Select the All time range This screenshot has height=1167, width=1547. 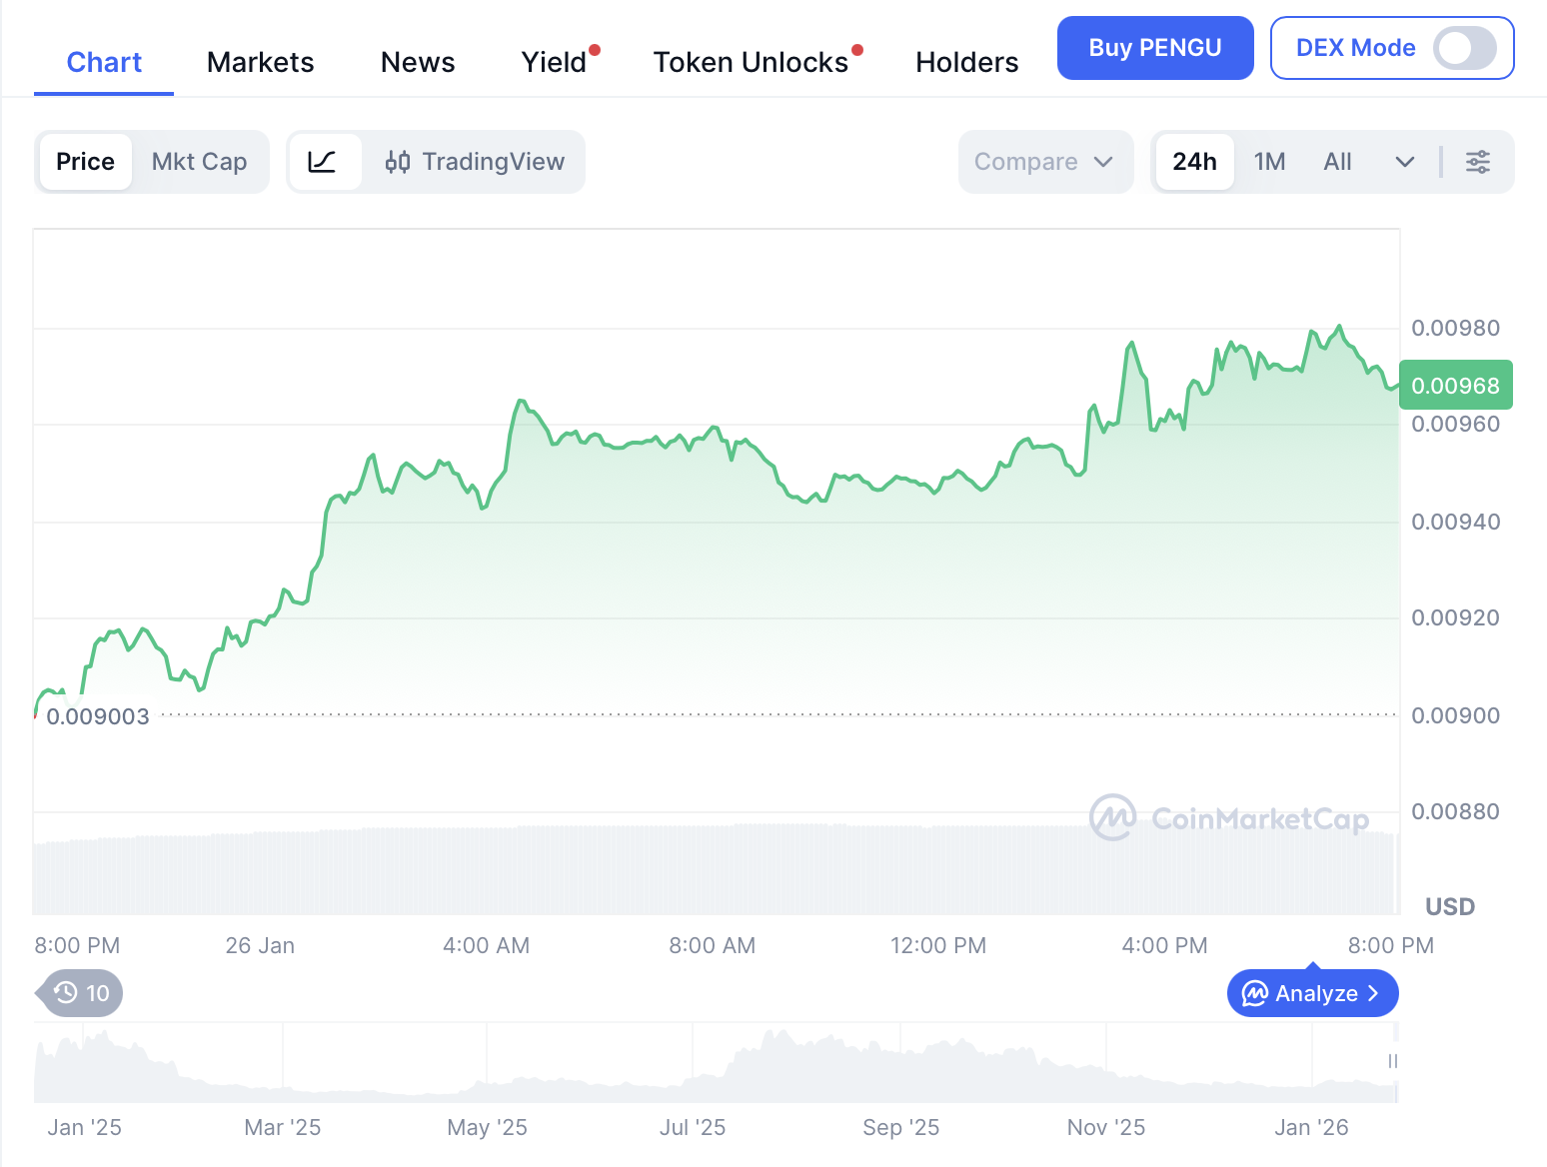click(x=1337, y=162)
